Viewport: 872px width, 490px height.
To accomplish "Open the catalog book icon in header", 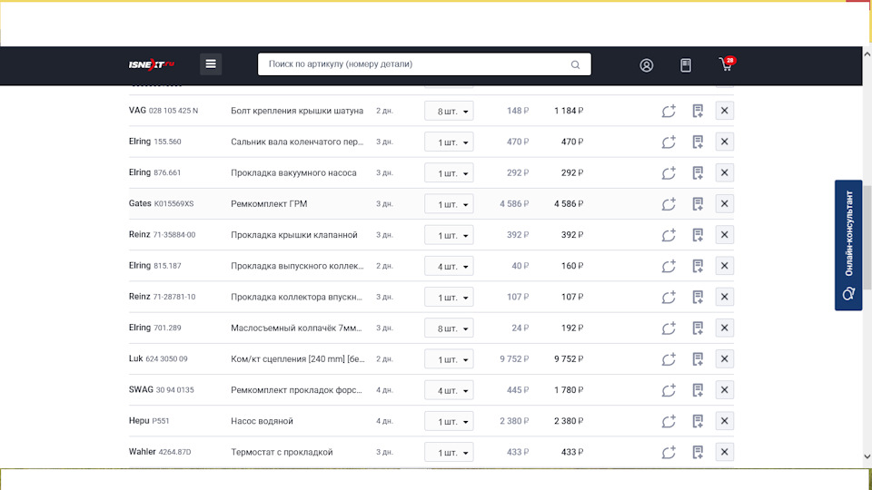I will tap(686, 65).
